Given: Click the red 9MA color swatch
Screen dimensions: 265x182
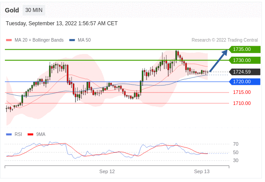Looking at the screenshot, I should pos(31,135).
